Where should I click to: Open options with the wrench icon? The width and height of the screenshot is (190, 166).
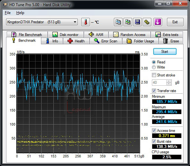pyautogui.click(x=147, y=22)
